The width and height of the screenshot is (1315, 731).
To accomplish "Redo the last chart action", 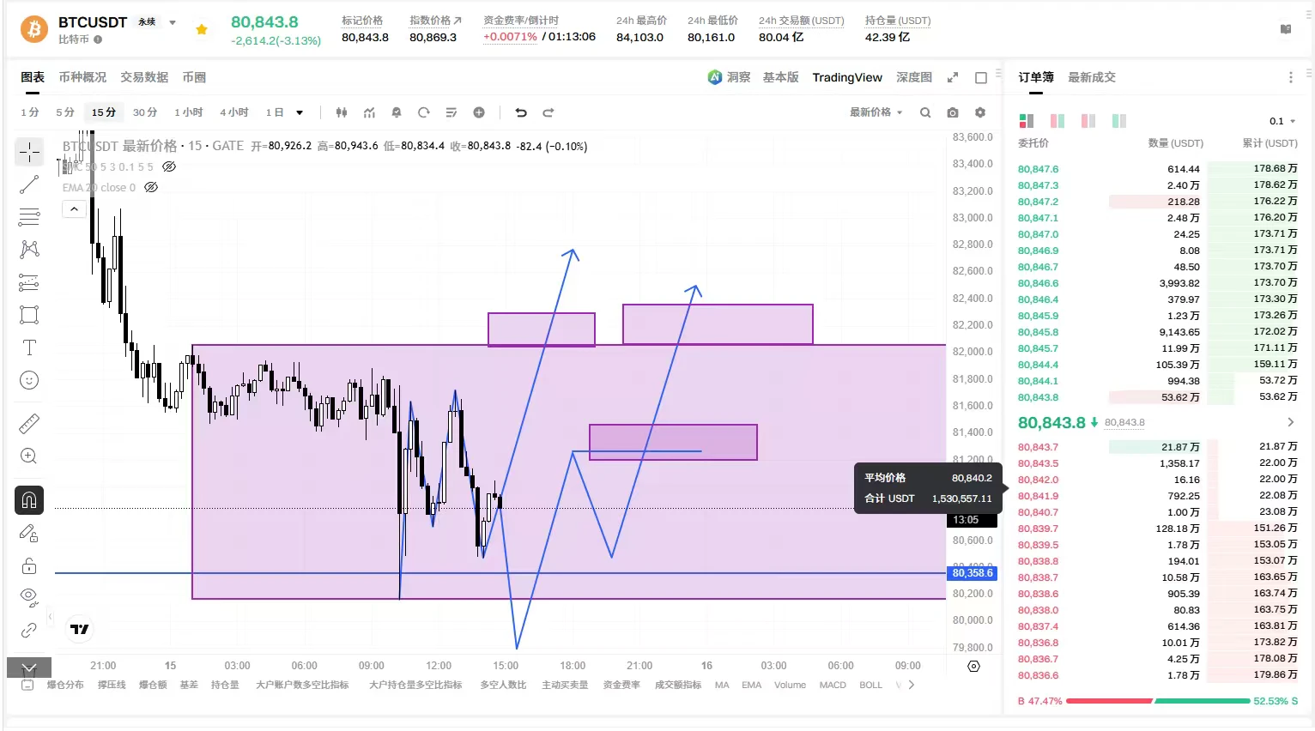I will 548,112.
